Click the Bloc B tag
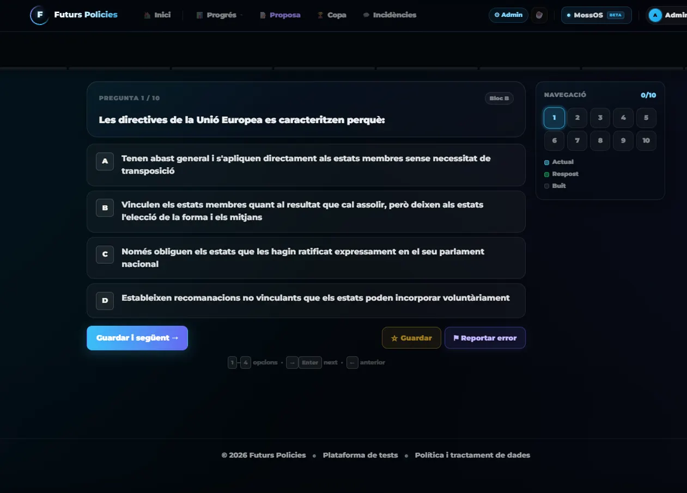687x493 pixels. point(499,98)
